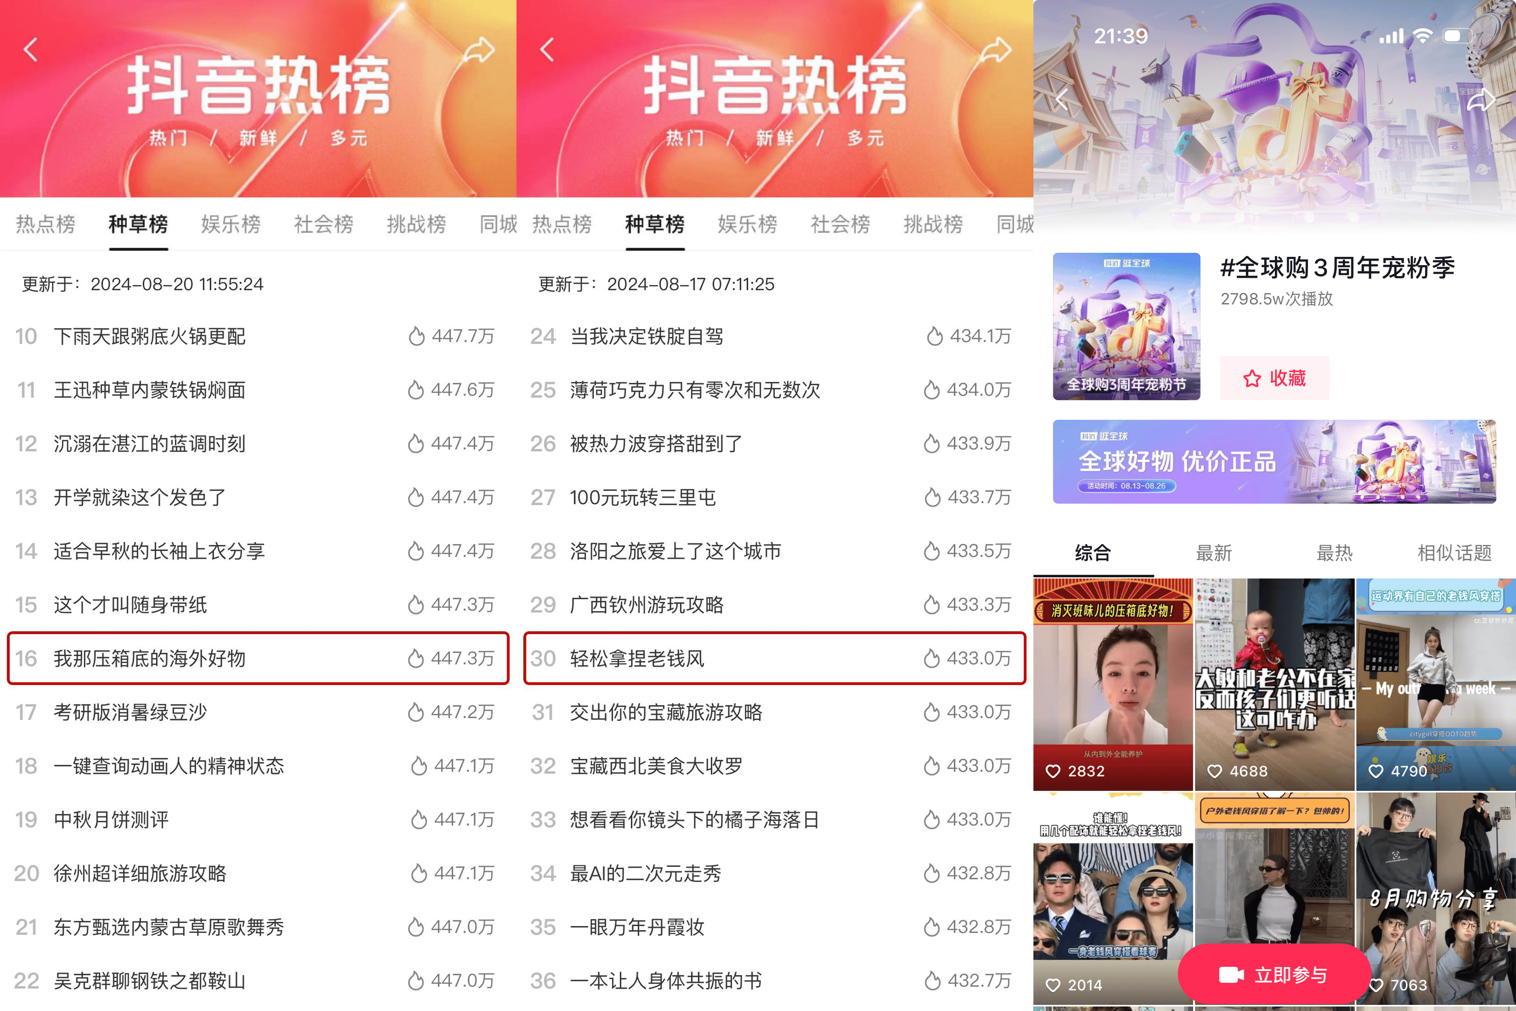
Task: Tap heart icon on 4688 likes video
Action: coord(1214,771)
